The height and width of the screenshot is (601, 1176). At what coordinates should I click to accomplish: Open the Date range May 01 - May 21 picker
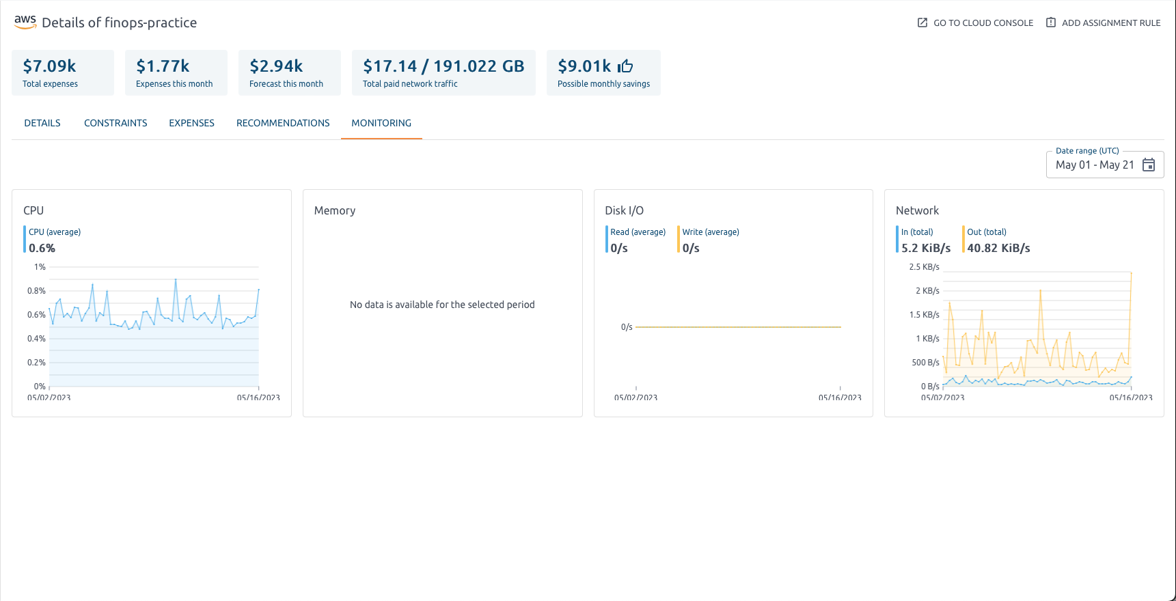coord(1094,165)
